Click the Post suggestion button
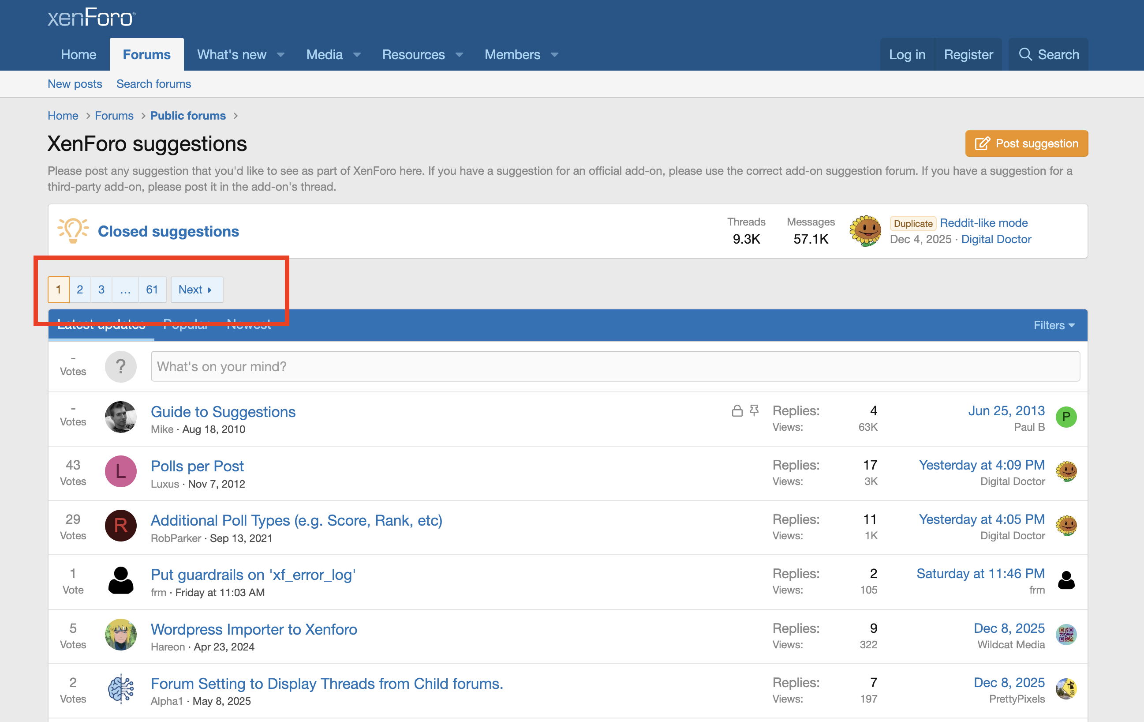Viewport: 1144px width, 722px height. [1026, 143]
